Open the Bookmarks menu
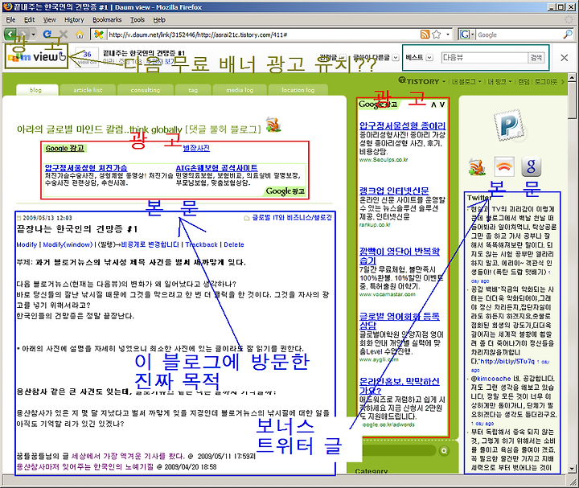Viewport: 579px width, 488px height. [107, 20]
